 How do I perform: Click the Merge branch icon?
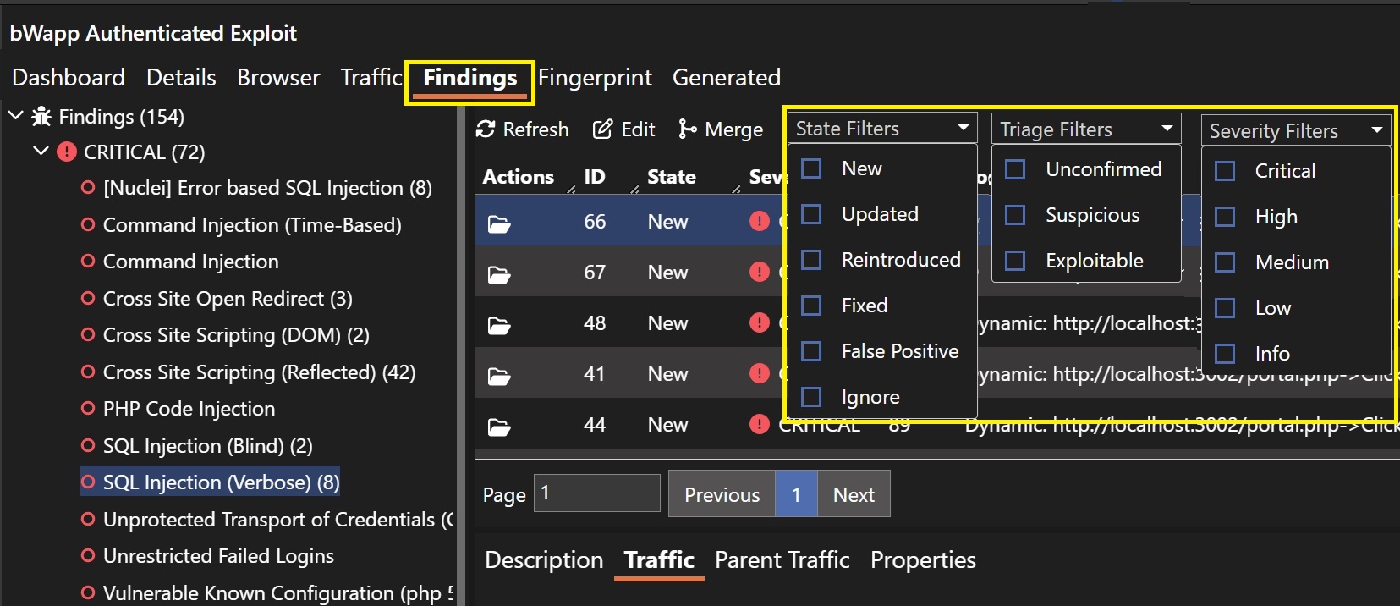[x=687, y=129]
